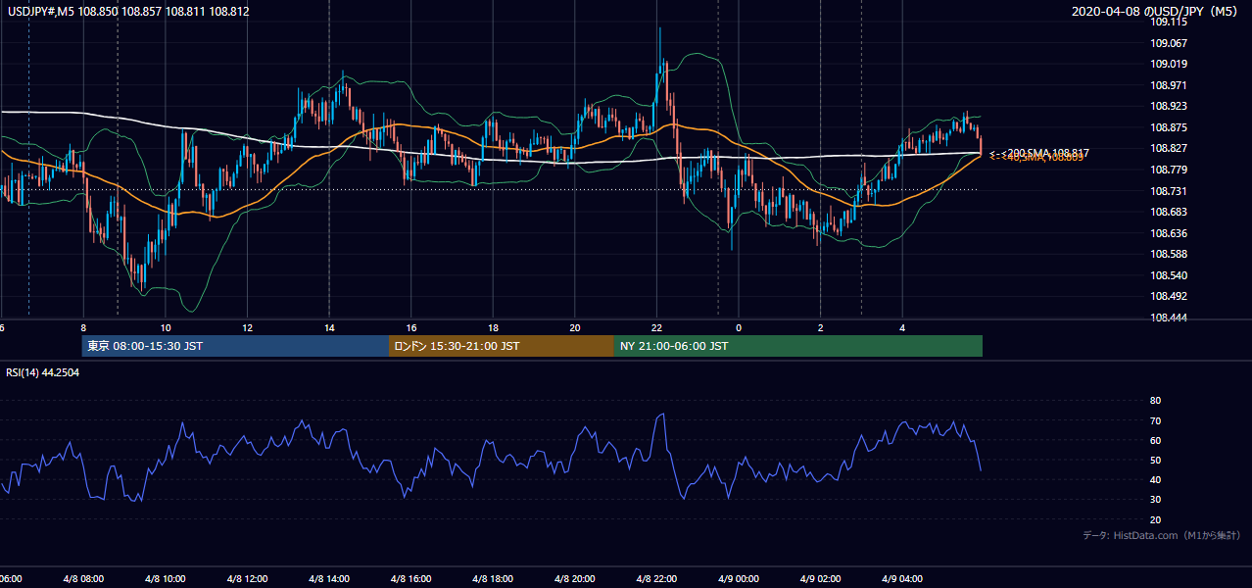
Task: Click the 4/9 00:00 date axis label
Action: 739,579
